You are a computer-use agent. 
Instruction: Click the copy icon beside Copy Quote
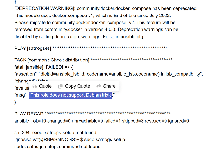pyautogui.click(x=60, y=86)
